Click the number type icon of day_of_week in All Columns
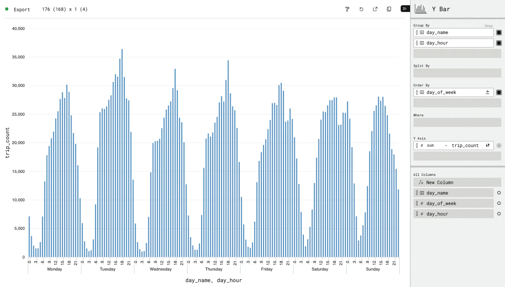 (x=422, y=204)
